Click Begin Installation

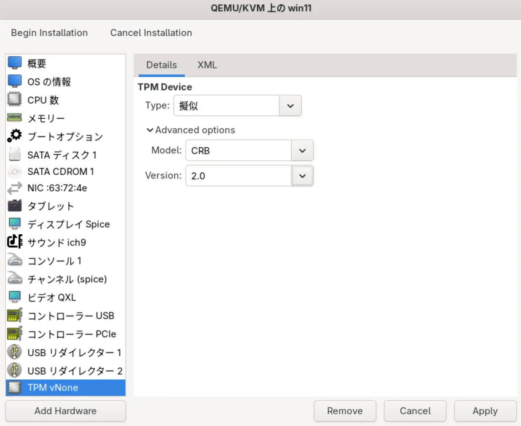coord(49,33)
